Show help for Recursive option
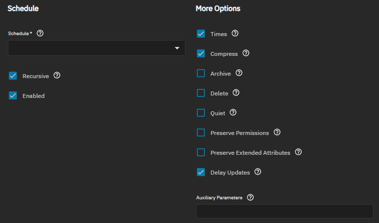Screen dimensions: 379x223 pyautogui.click(x=57, y=75)
